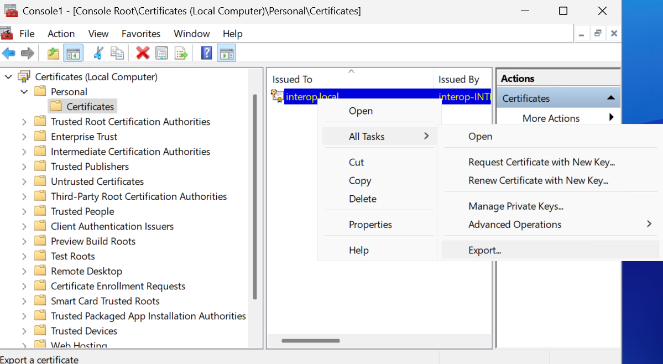Choose Properties from context menu
Image resolution: width=663 pixels, height=364 pixels.
379,225
